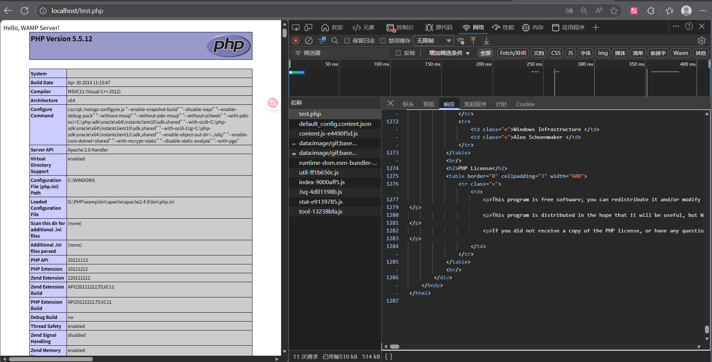Switch to the 控制台 tab in DevTools
The width and height of the screenshot is (712, 362).
click(400, 27)
